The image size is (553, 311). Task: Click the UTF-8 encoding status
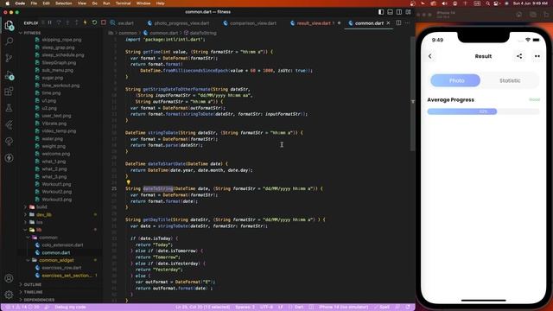[266, 308]
